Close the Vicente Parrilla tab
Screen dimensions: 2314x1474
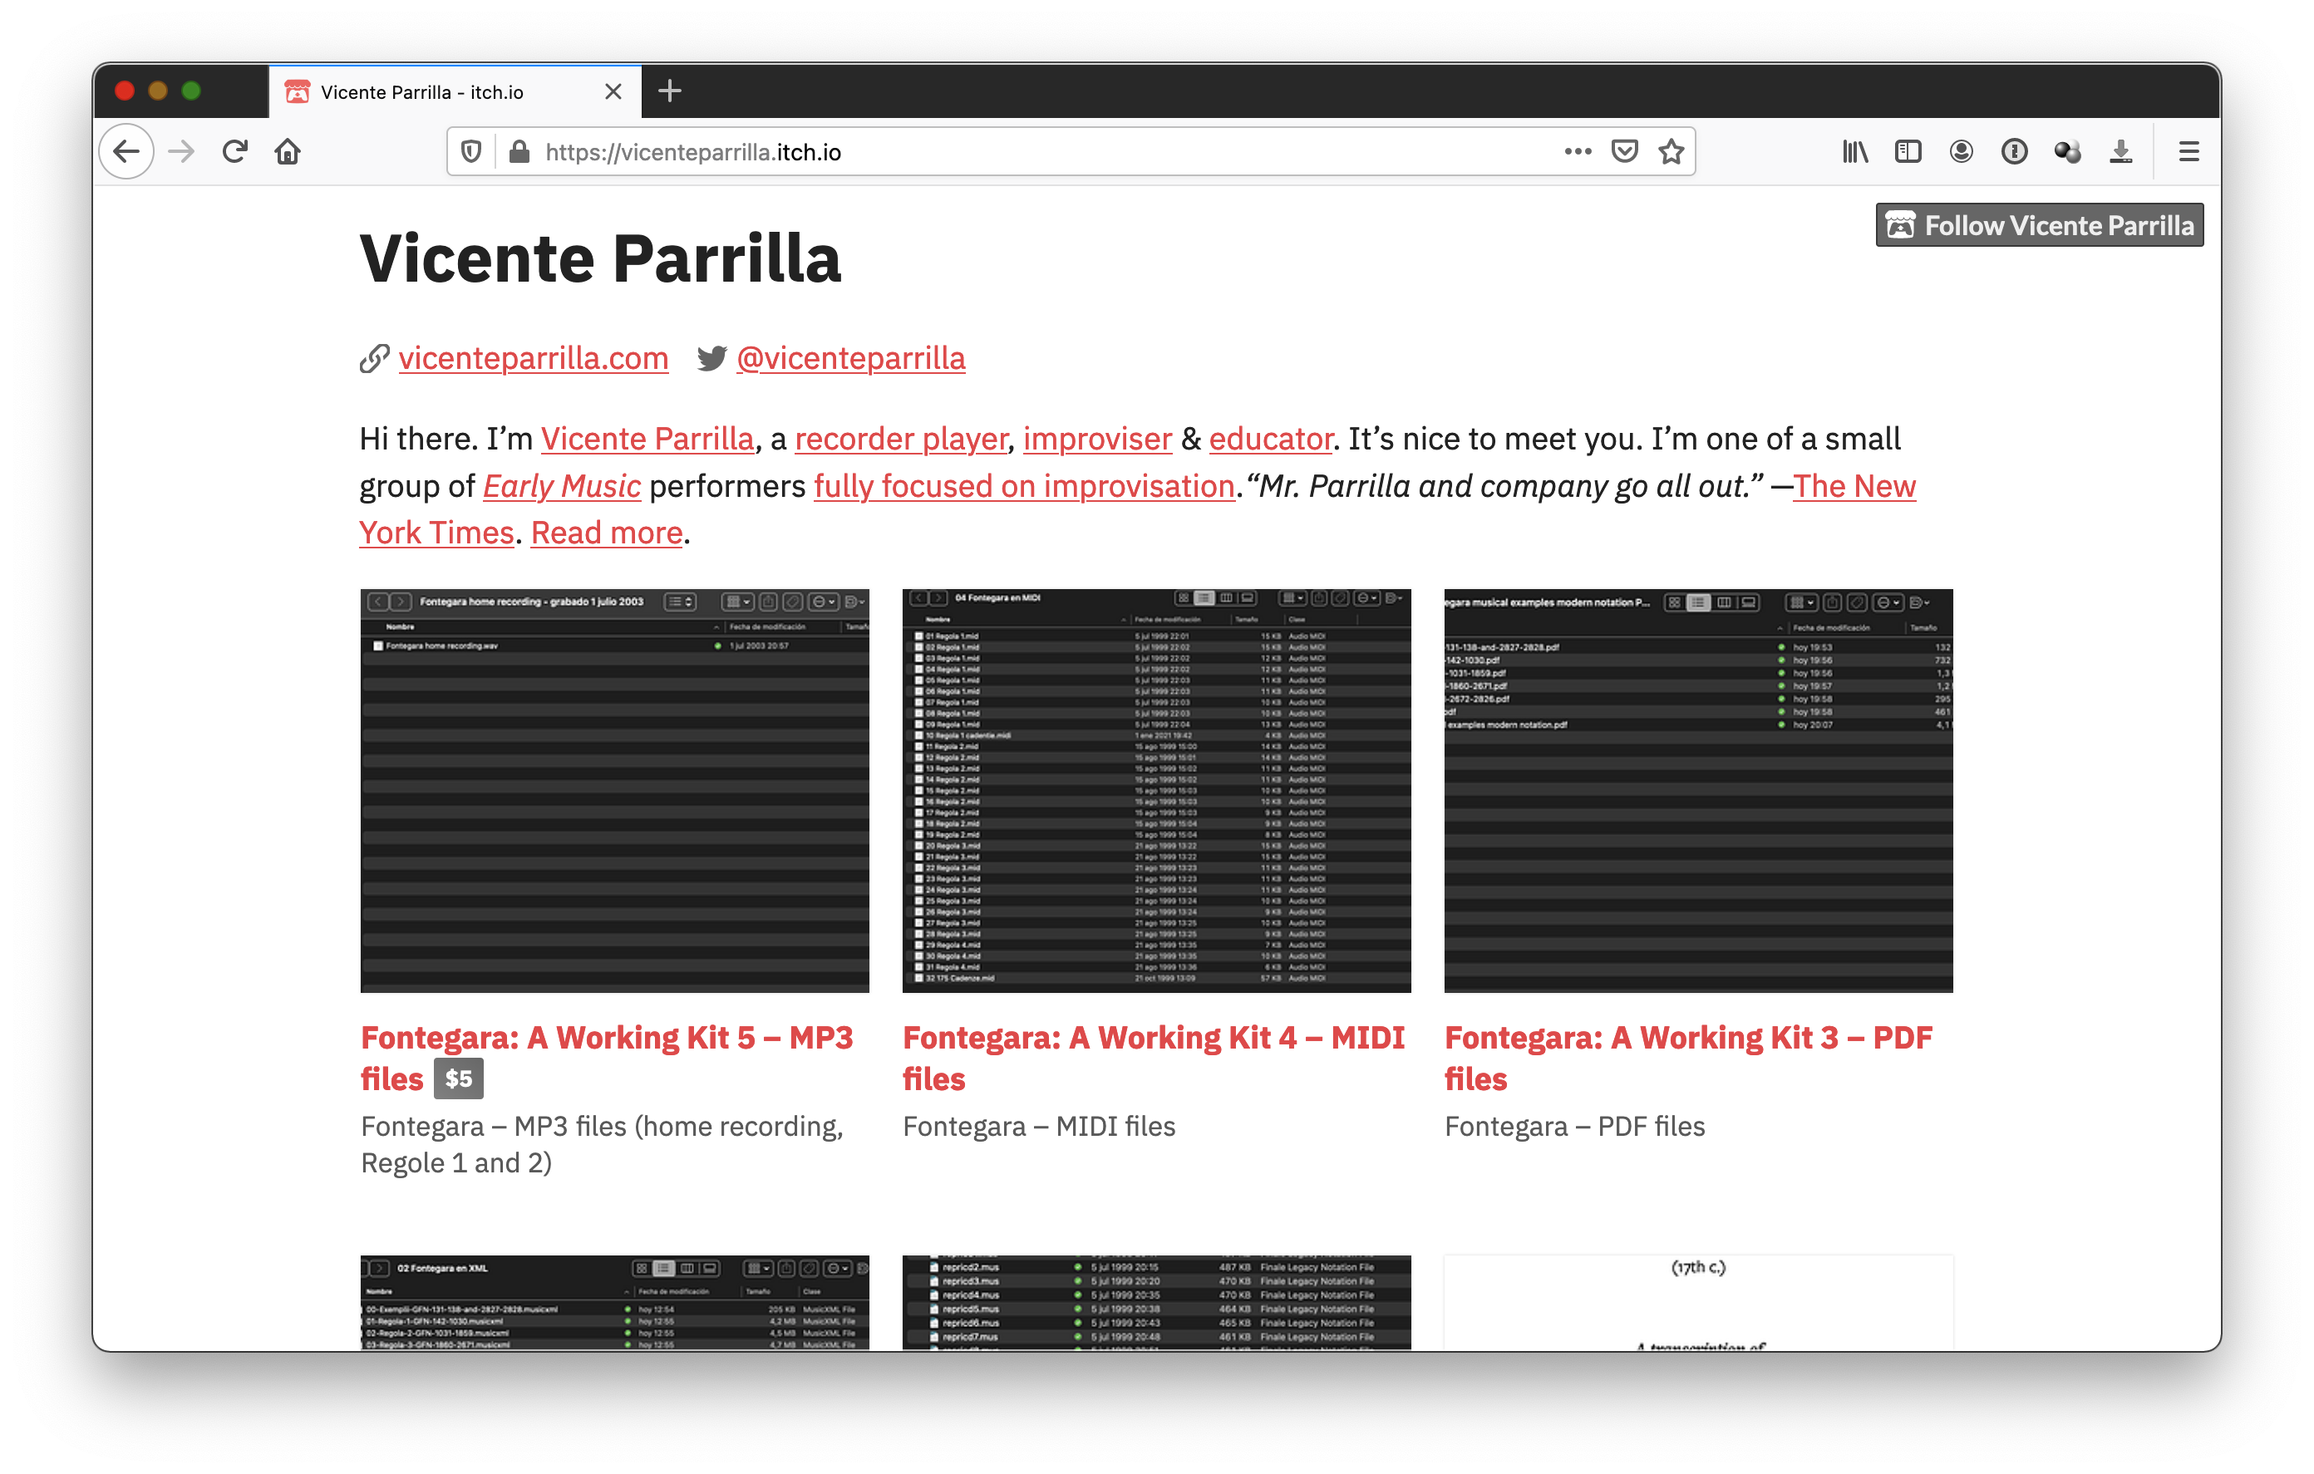[613, 91]
